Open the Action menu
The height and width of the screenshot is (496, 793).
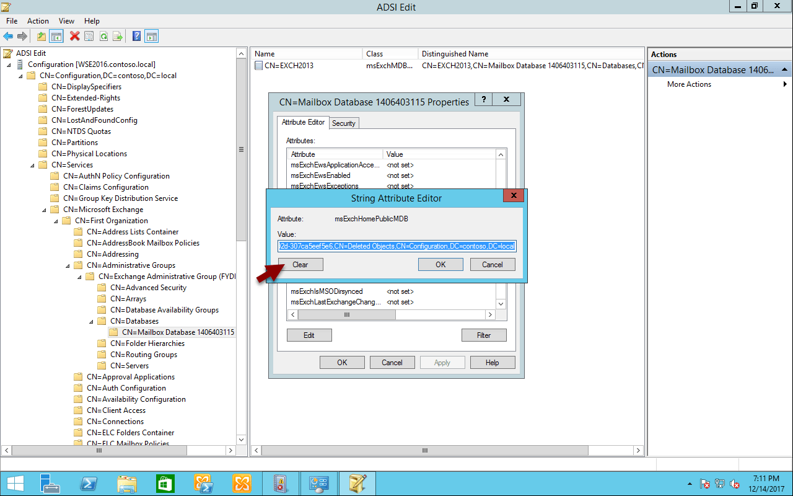(x=38, y=21)
